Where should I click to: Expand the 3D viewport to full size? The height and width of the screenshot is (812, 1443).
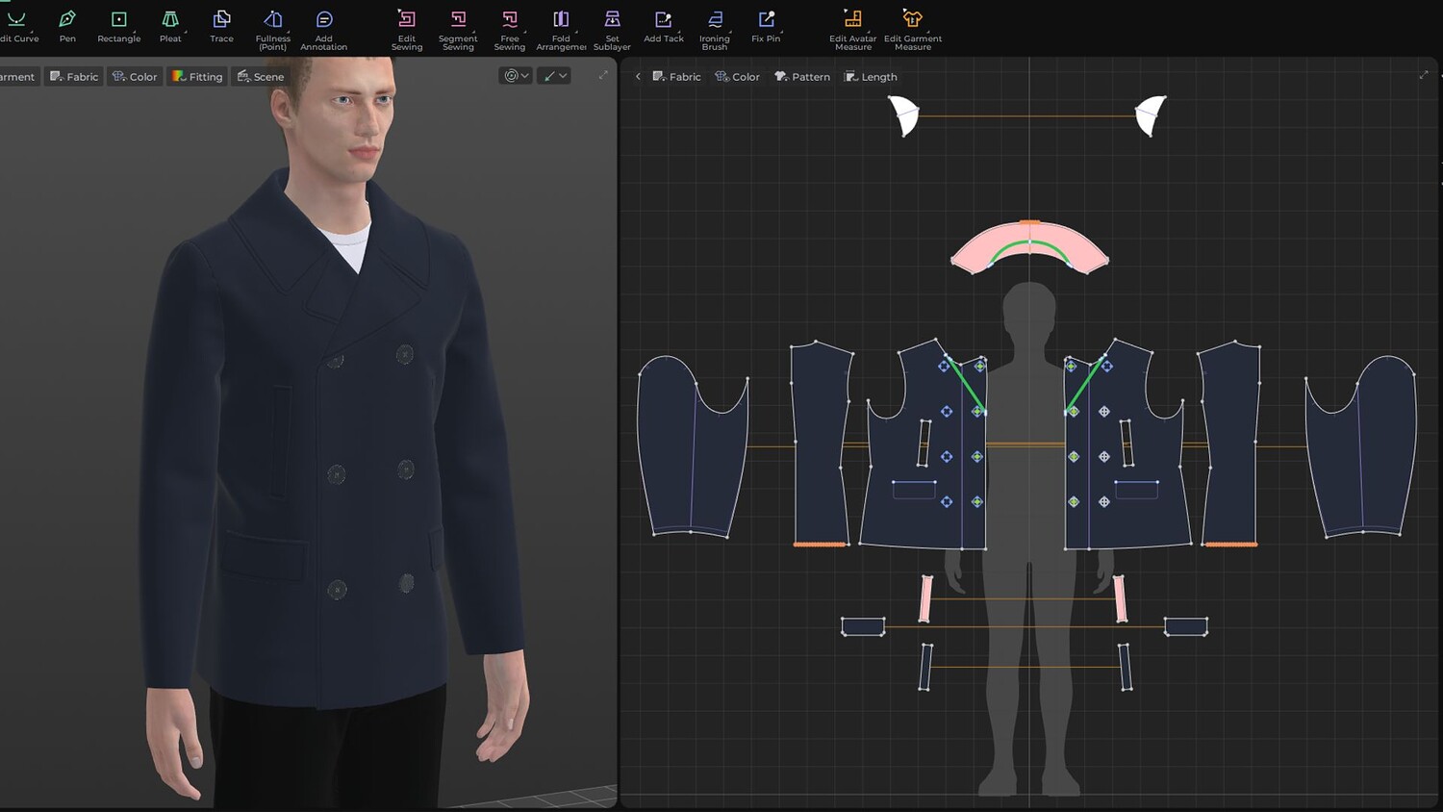click(603, 75)
